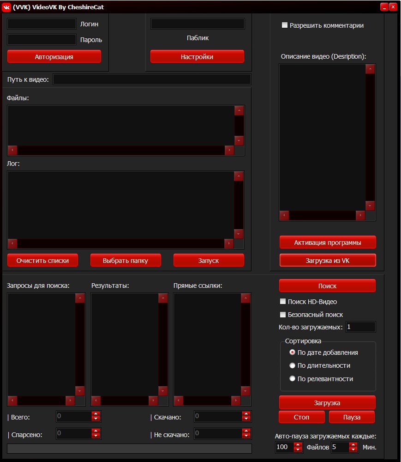Select По дате добавления sorting
Screen dimensions: 401x462
292,353
